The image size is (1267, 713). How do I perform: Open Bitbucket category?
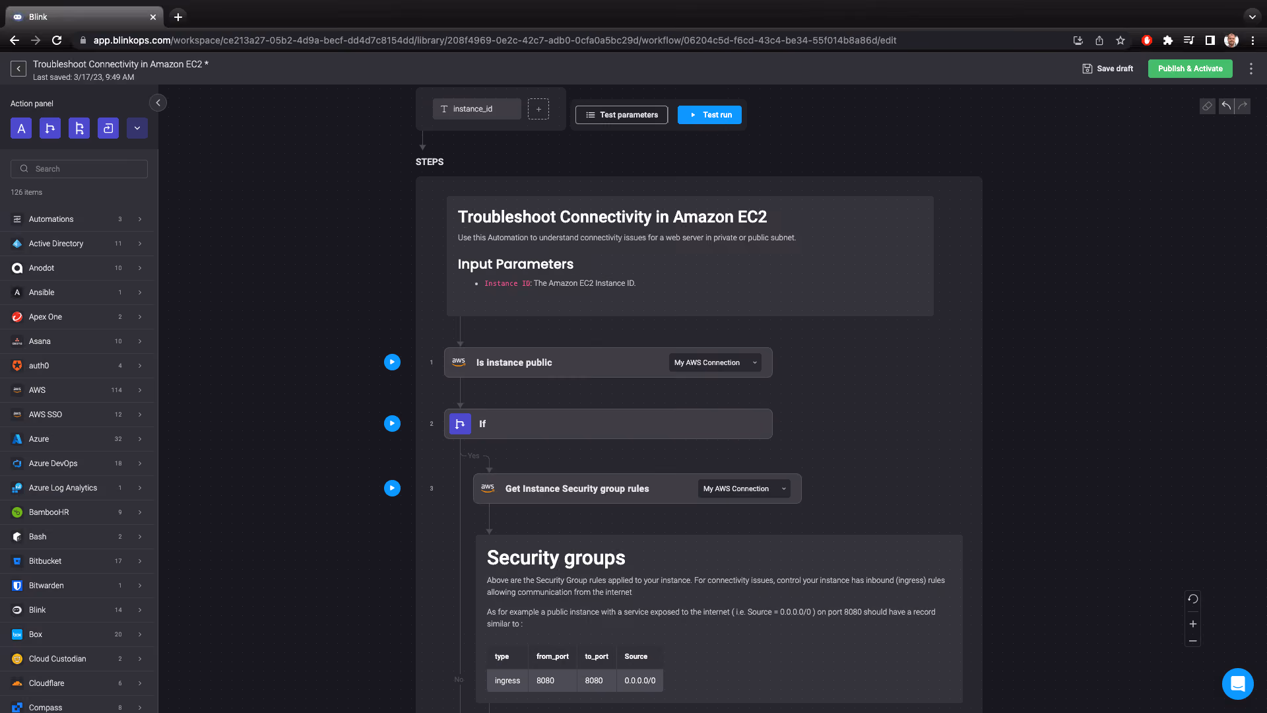[x=77, y=561]
